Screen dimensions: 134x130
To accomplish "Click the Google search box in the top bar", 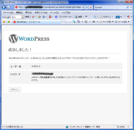I will pos(110,7).
